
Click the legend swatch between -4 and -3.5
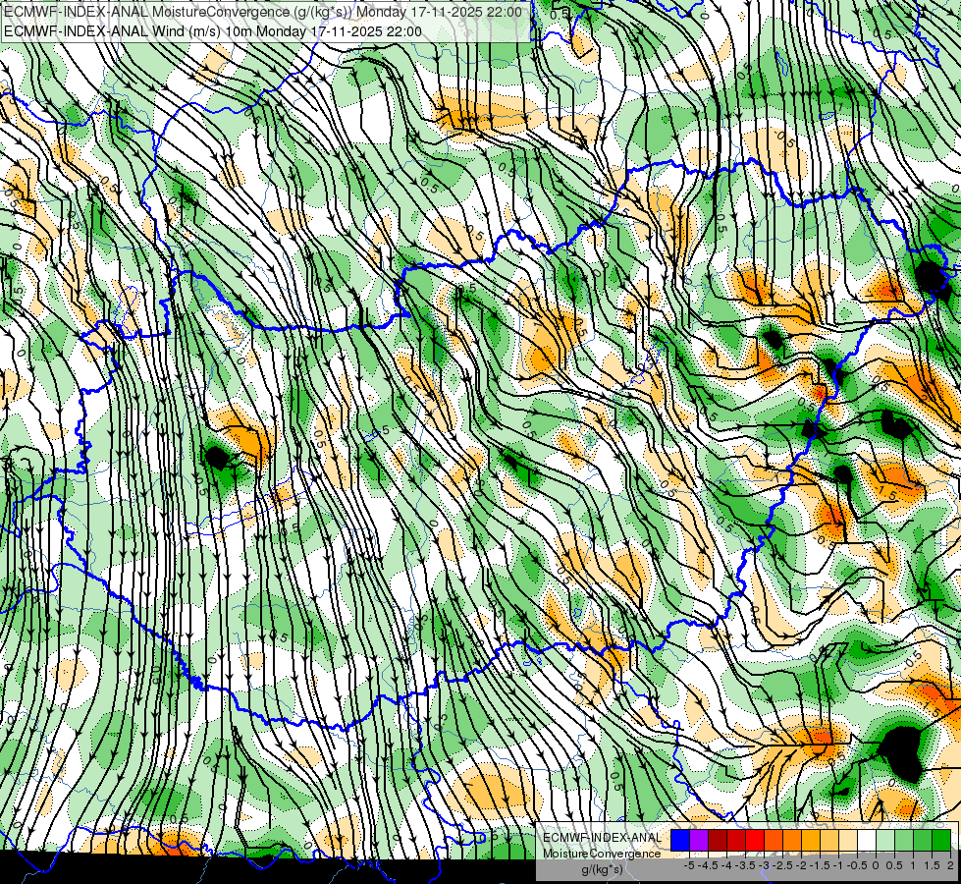[x=736, y=840]
